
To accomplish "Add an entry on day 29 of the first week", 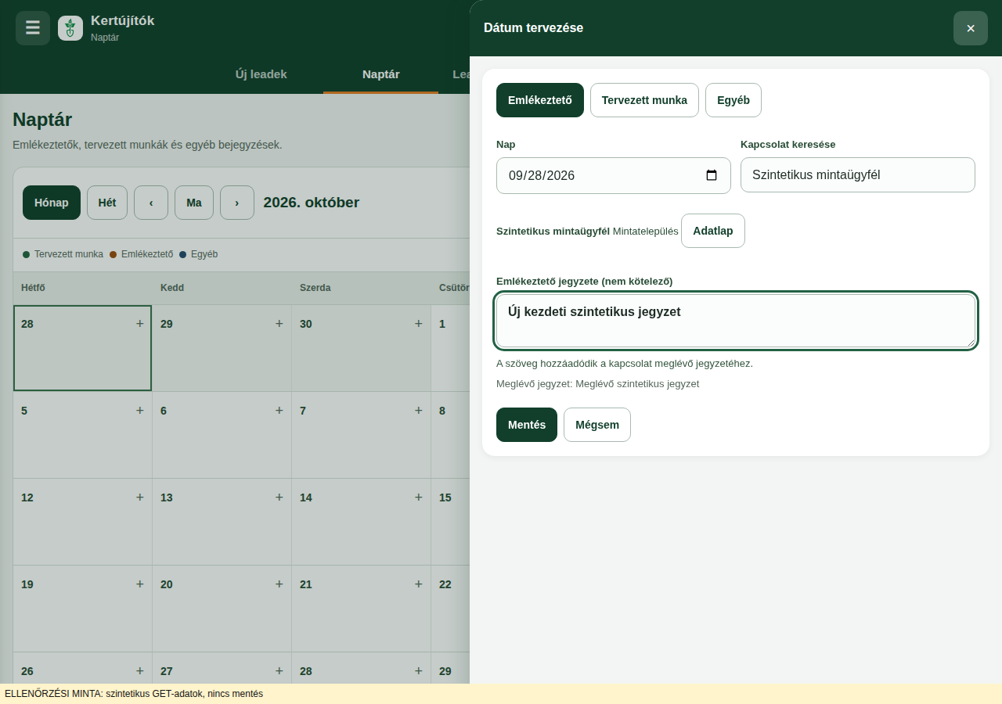I will [279, 323].
